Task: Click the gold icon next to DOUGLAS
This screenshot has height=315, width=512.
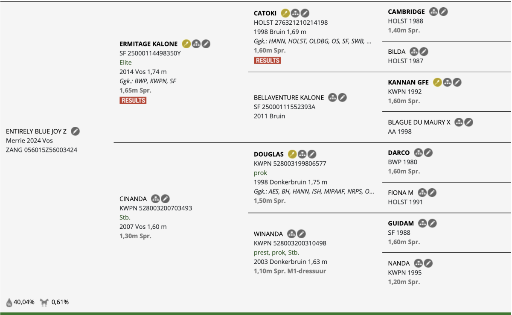Action: [x=292, y=154]
